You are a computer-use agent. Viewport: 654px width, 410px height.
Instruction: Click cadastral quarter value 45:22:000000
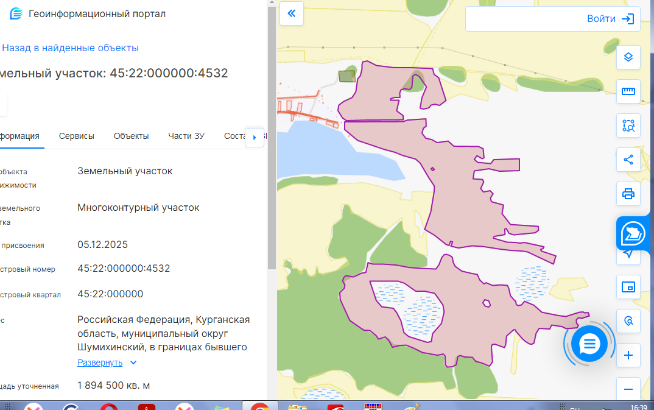pyautogui.click(x=110, y=294)
